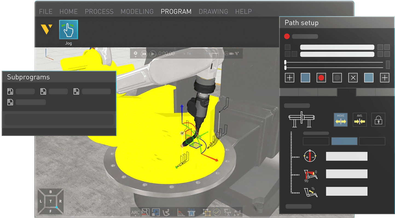The height and width of the screenshot is (218, 395).
Task: Toggle the padlock lock button
Action: [x=378, y=120]
